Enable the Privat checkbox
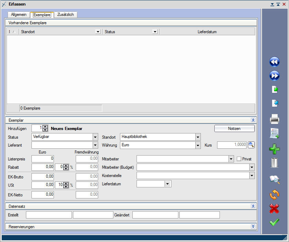Viewport: 289px width, 242px height. click(239, 159)
